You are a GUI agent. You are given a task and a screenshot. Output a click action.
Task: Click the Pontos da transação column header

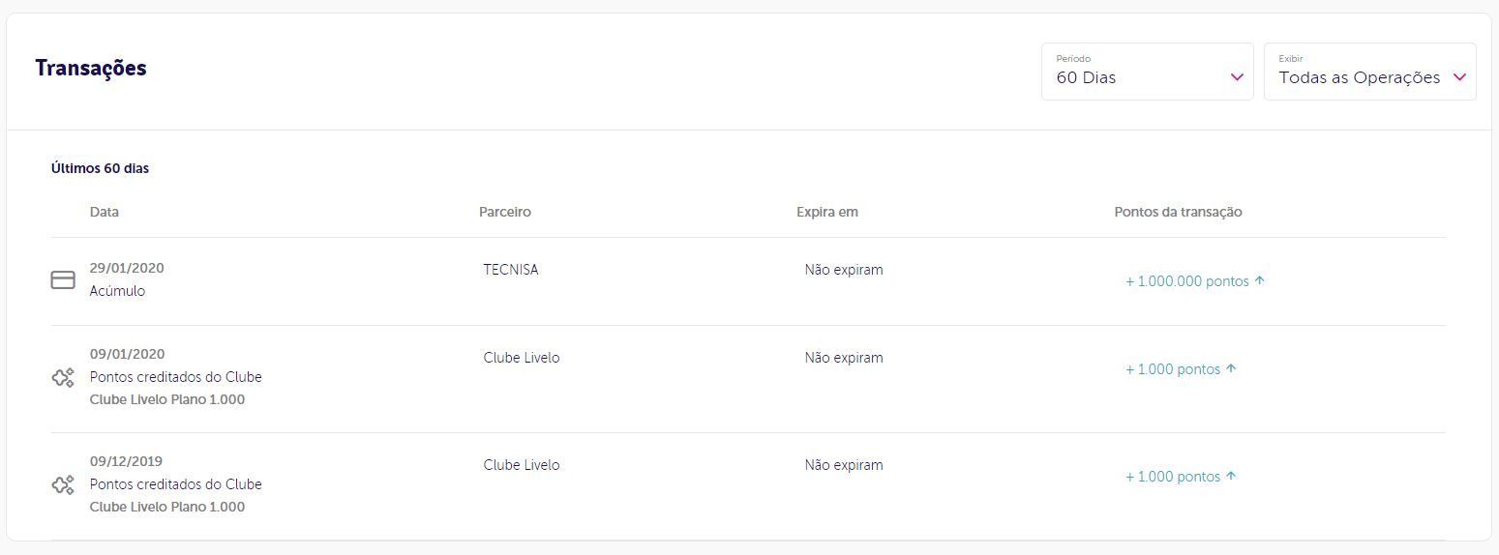point(1178,212)
